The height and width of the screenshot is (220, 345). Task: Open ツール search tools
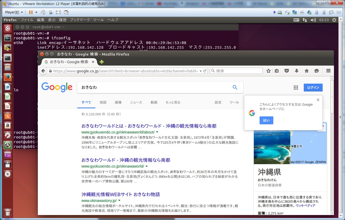(x=234, y=102)
